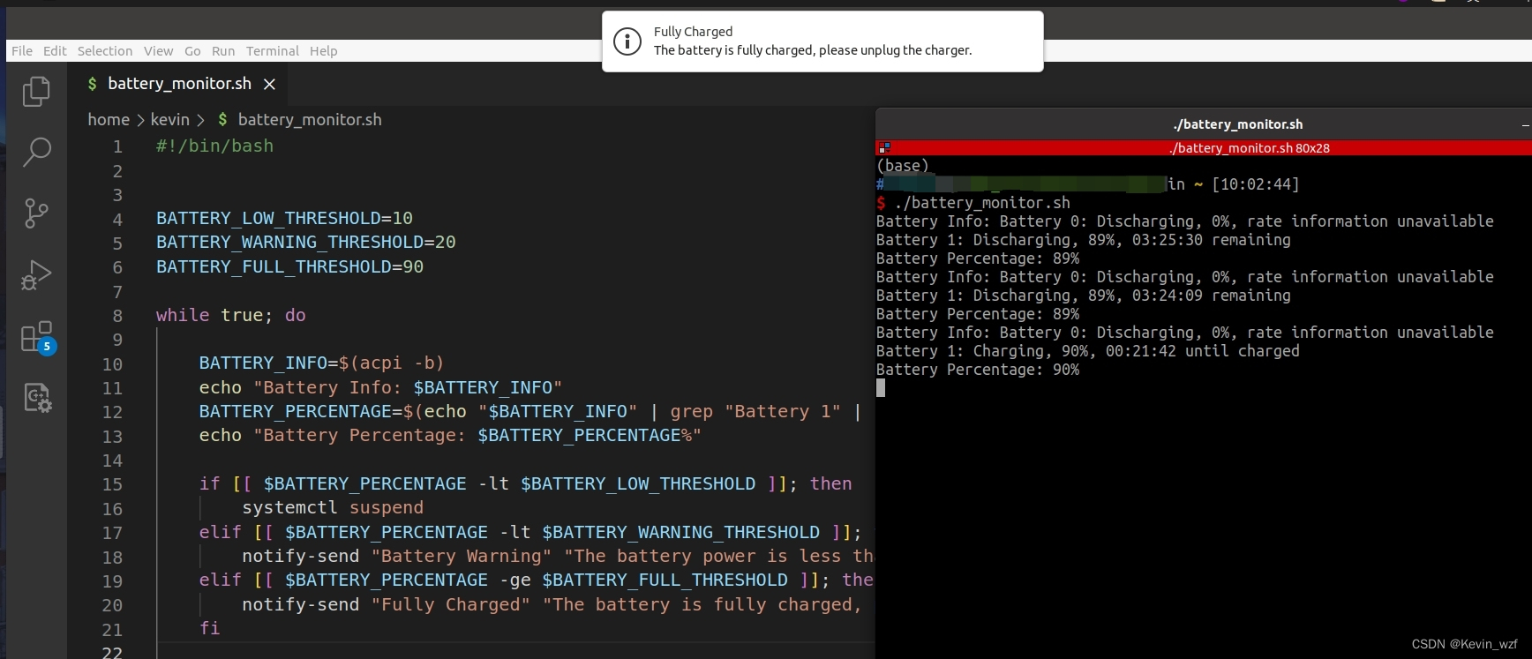Click the 'while true; do' code line

click(x=230, y=315)
